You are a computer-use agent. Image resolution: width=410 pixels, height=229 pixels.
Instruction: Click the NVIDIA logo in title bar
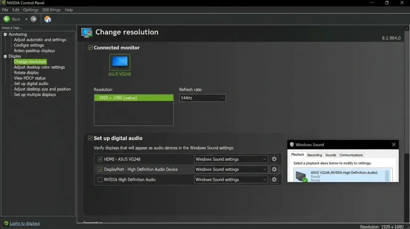[x=3, y=3]
